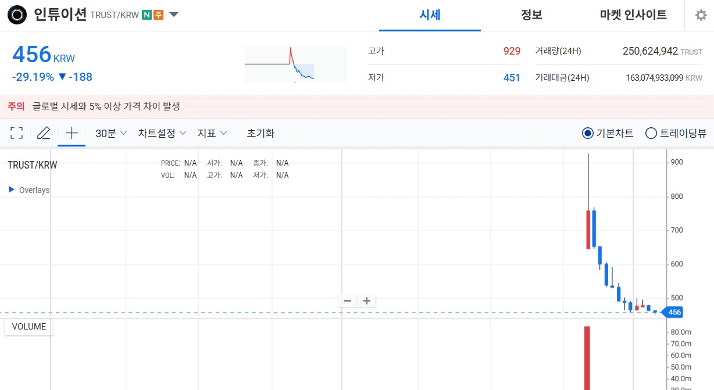Expand the Overlays section

[29, 190]
